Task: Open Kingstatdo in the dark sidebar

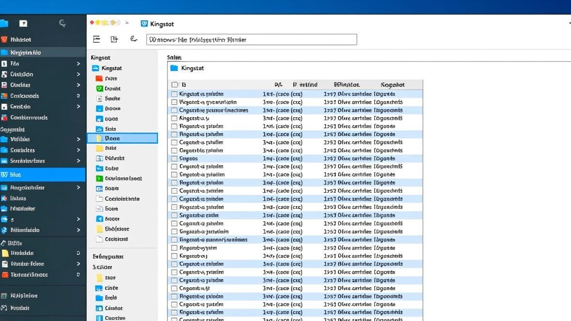Action: [x=43, y=52]
